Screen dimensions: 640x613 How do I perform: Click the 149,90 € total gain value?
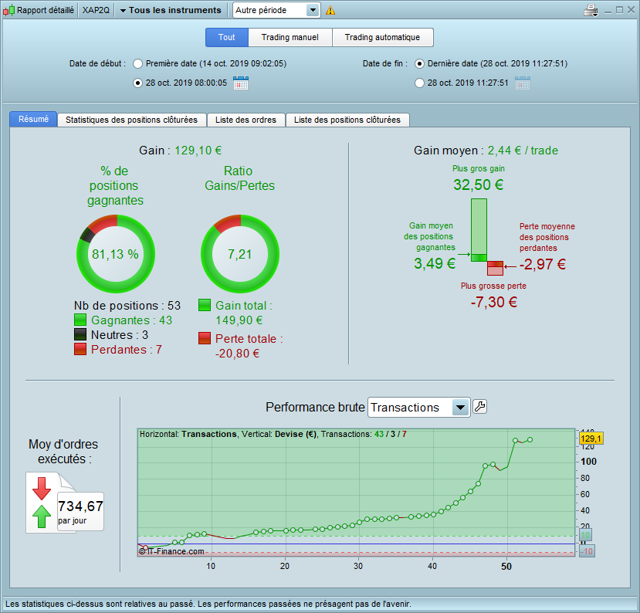coord(239,320)
